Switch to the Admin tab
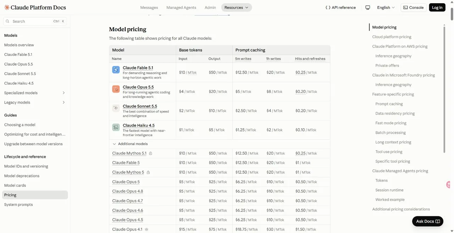 (x=210, y=7)
